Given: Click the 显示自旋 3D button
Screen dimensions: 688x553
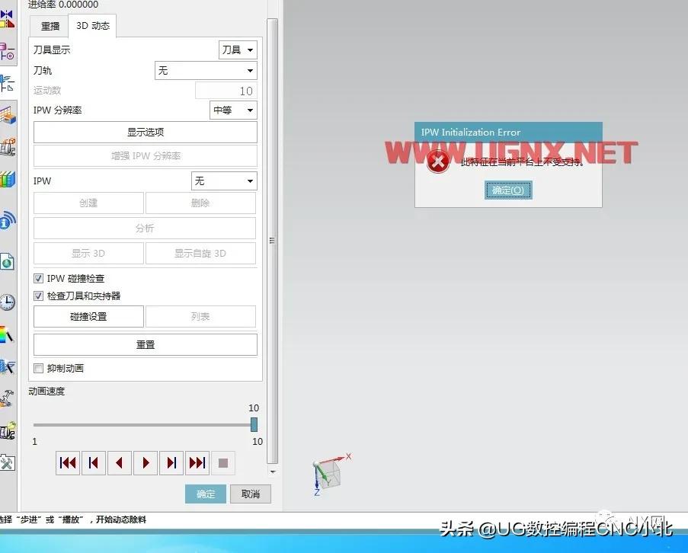Looking at the screenshot, I should pos(200,253).
